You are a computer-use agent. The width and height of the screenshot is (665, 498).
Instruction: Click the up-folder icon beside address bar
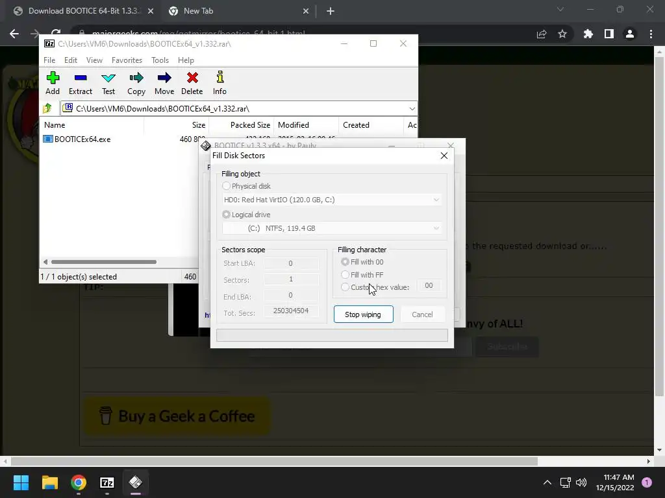point(47,108)
